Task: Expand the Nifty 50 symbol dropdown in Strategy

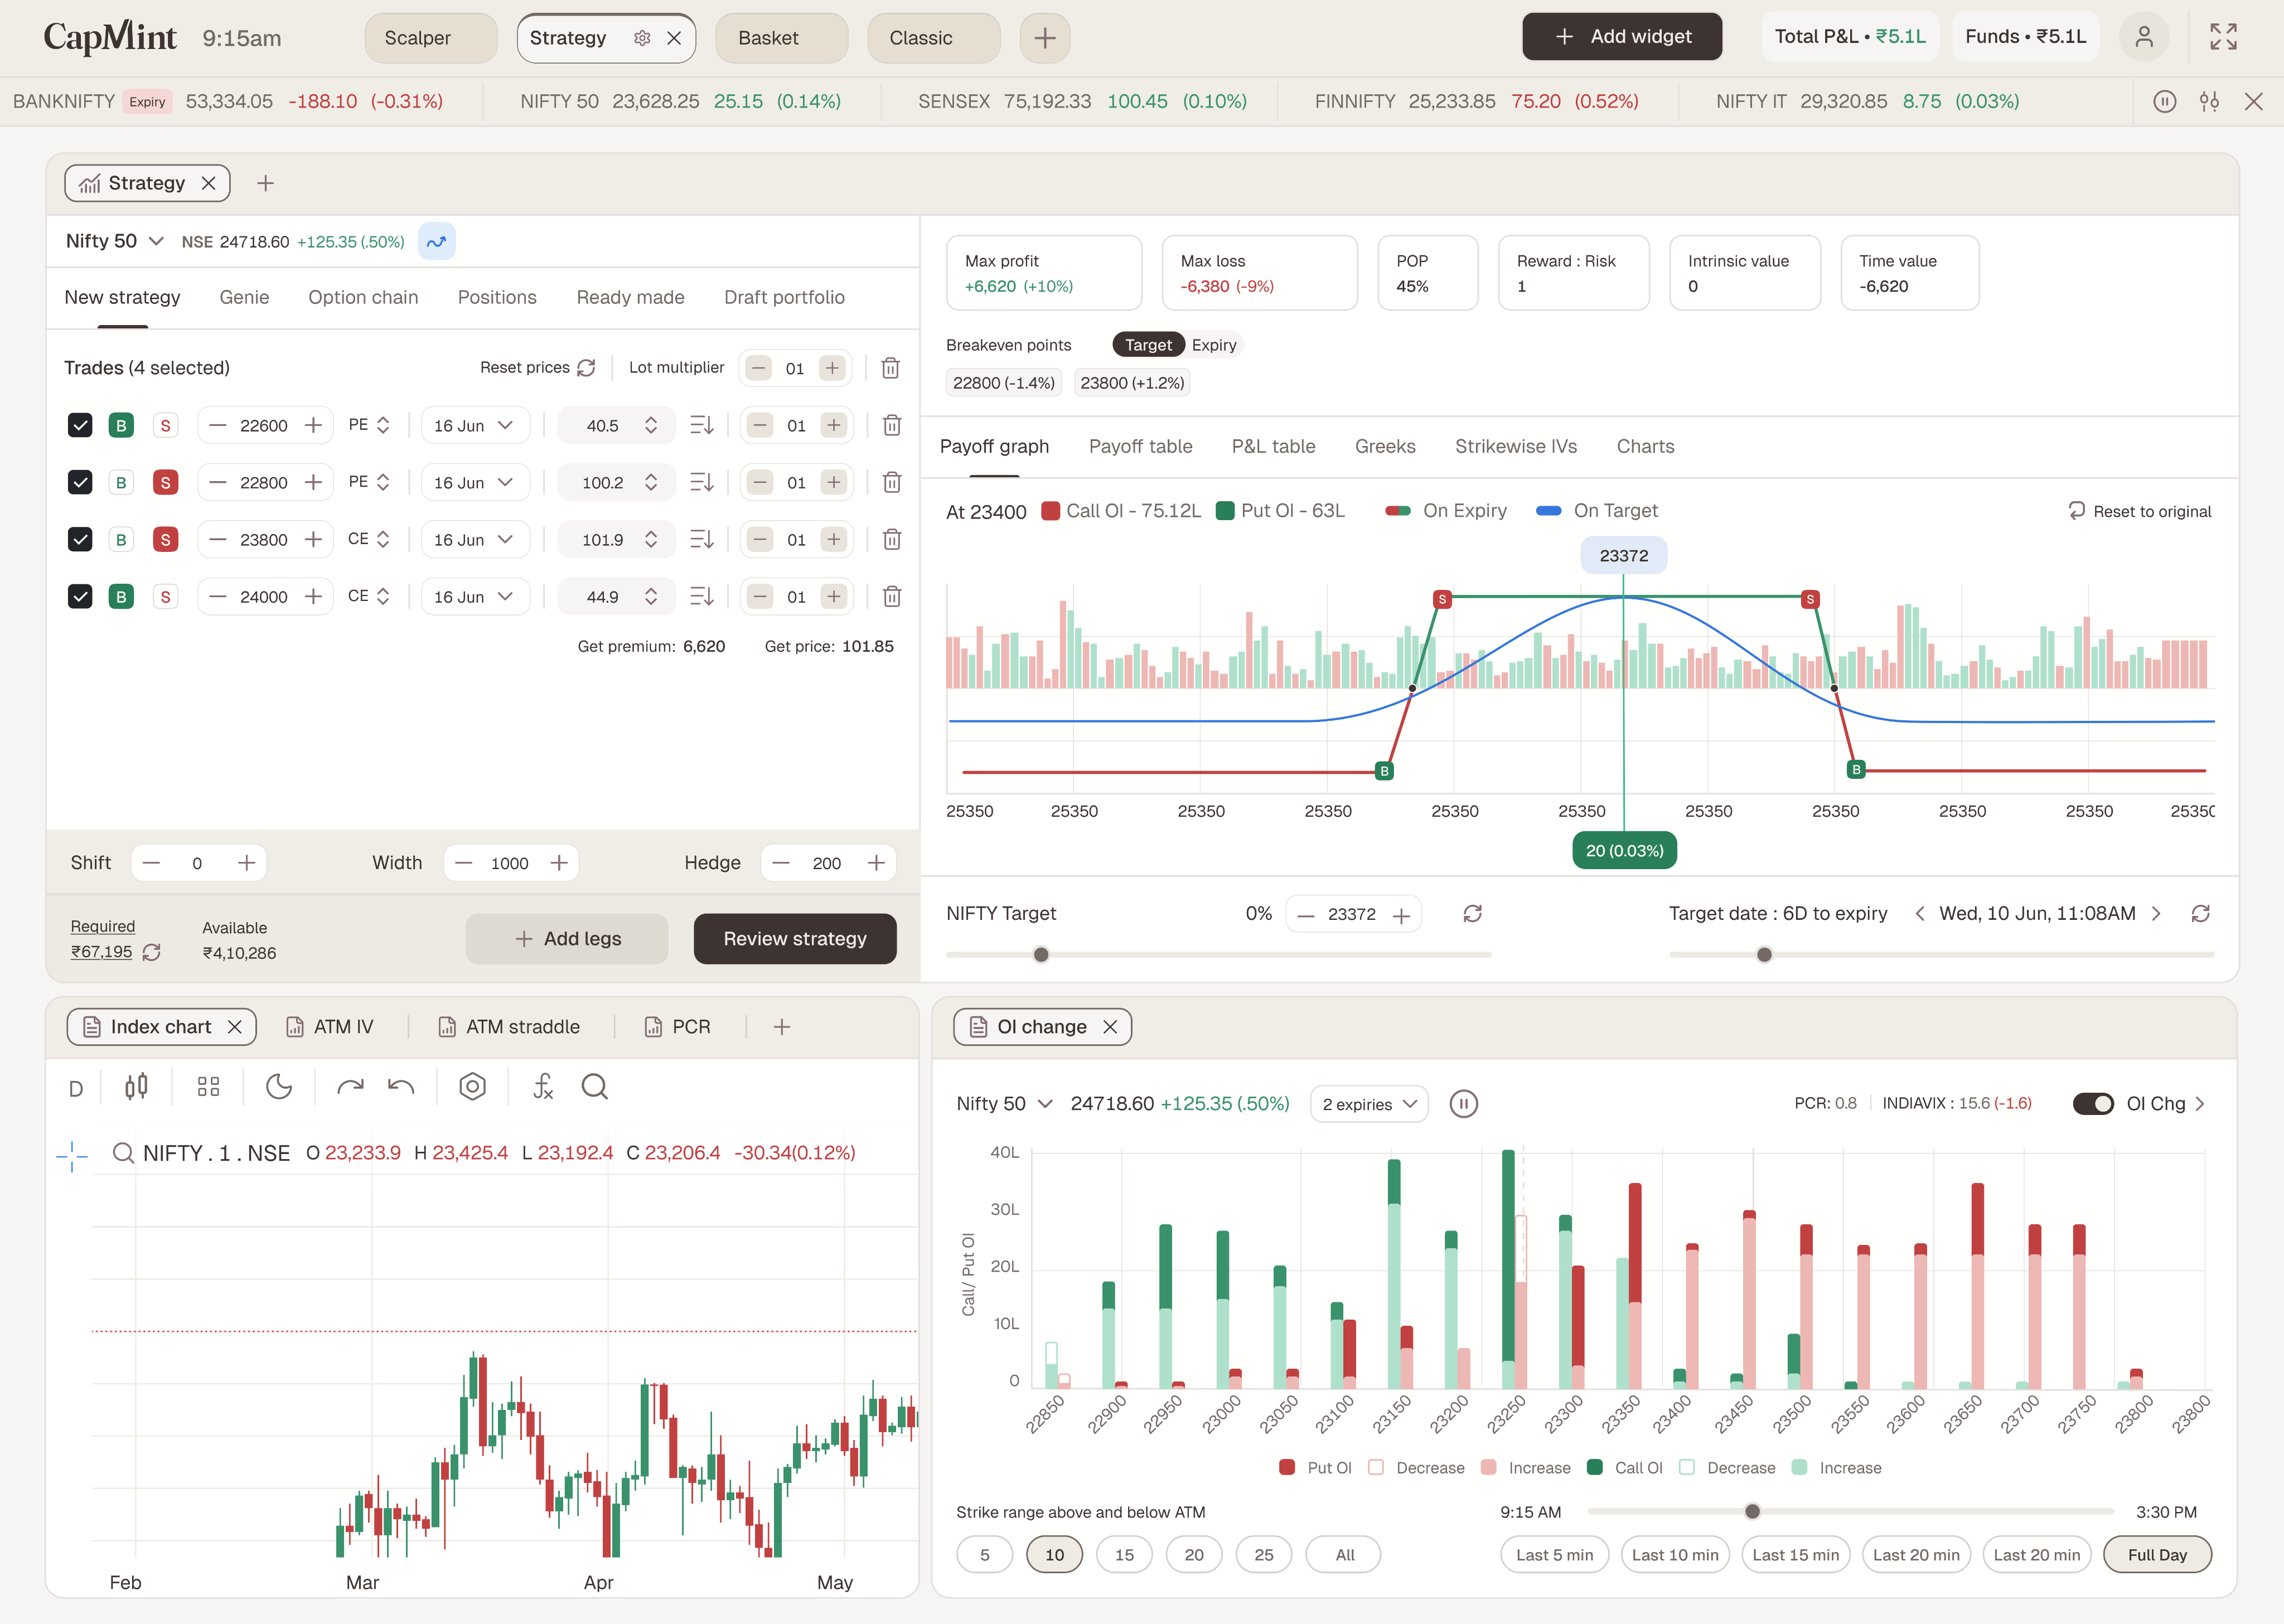Action: tap(156, 241)
